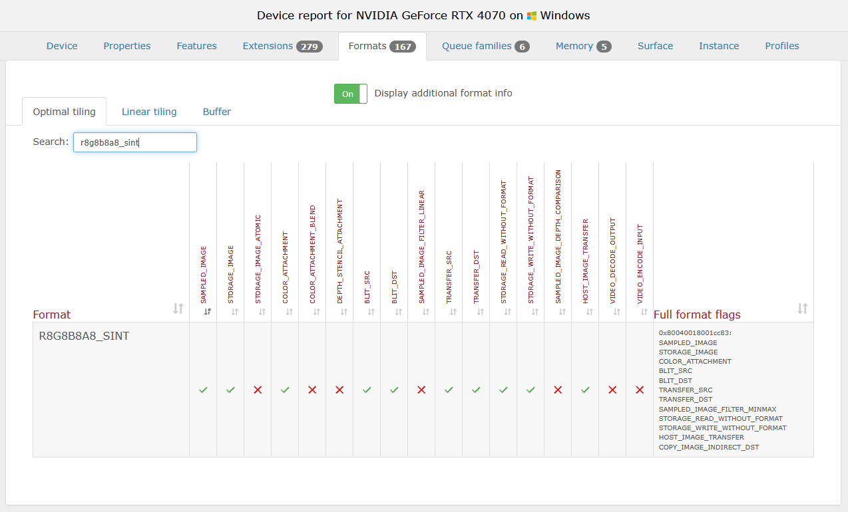Click the Format column header label

point(52,315)
